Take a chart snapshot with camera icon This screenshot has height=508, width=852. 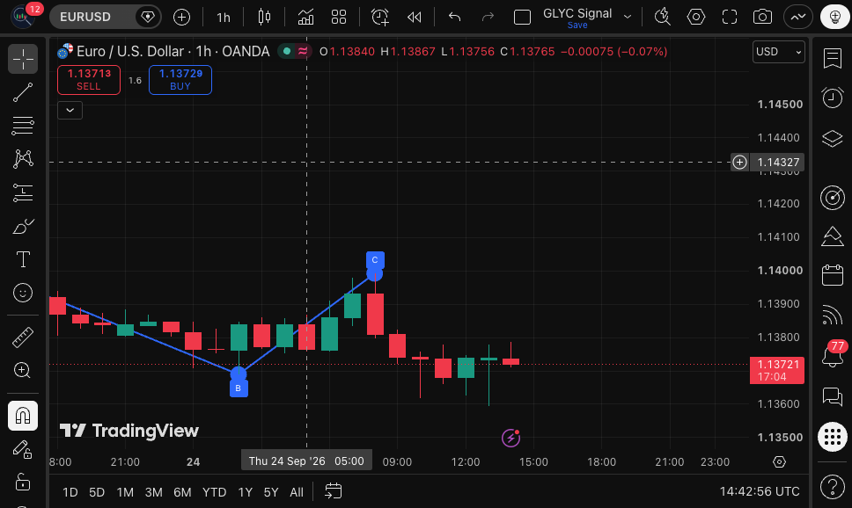pyautogui.click(x=762, y=17)
